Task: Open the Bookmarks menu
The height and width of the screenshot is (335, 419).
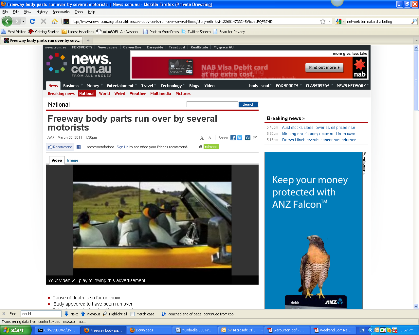Action: pyautogui.click(x=61, y=12)
